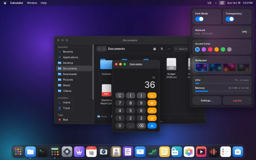Click the calculator minus key
The height and width of the screenshot is (160, 256).
click(x=152, y=111)
